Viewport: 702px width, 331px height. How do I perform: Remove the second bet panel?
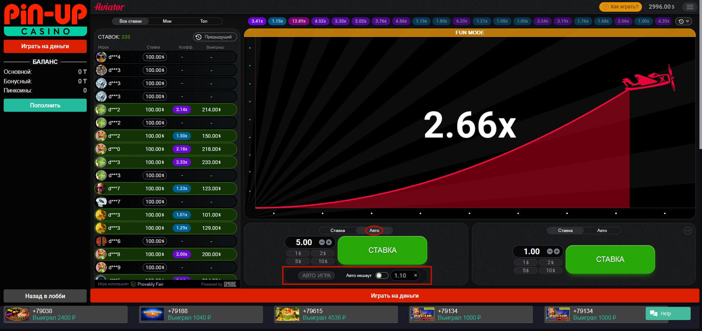coord(688,231)
